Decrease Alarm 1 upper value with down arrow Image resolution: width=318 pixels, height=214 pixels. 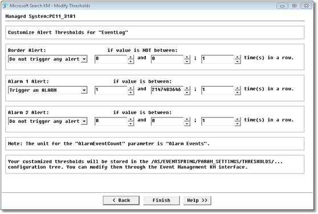[187, 92]
